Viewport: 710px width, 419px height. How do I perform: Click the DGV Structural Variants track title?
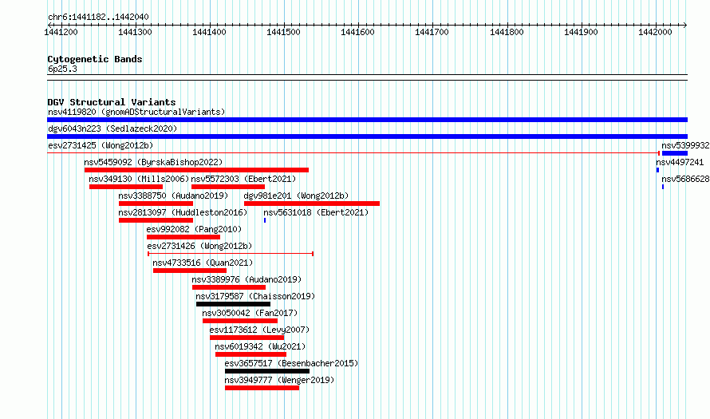click(112, 102)
